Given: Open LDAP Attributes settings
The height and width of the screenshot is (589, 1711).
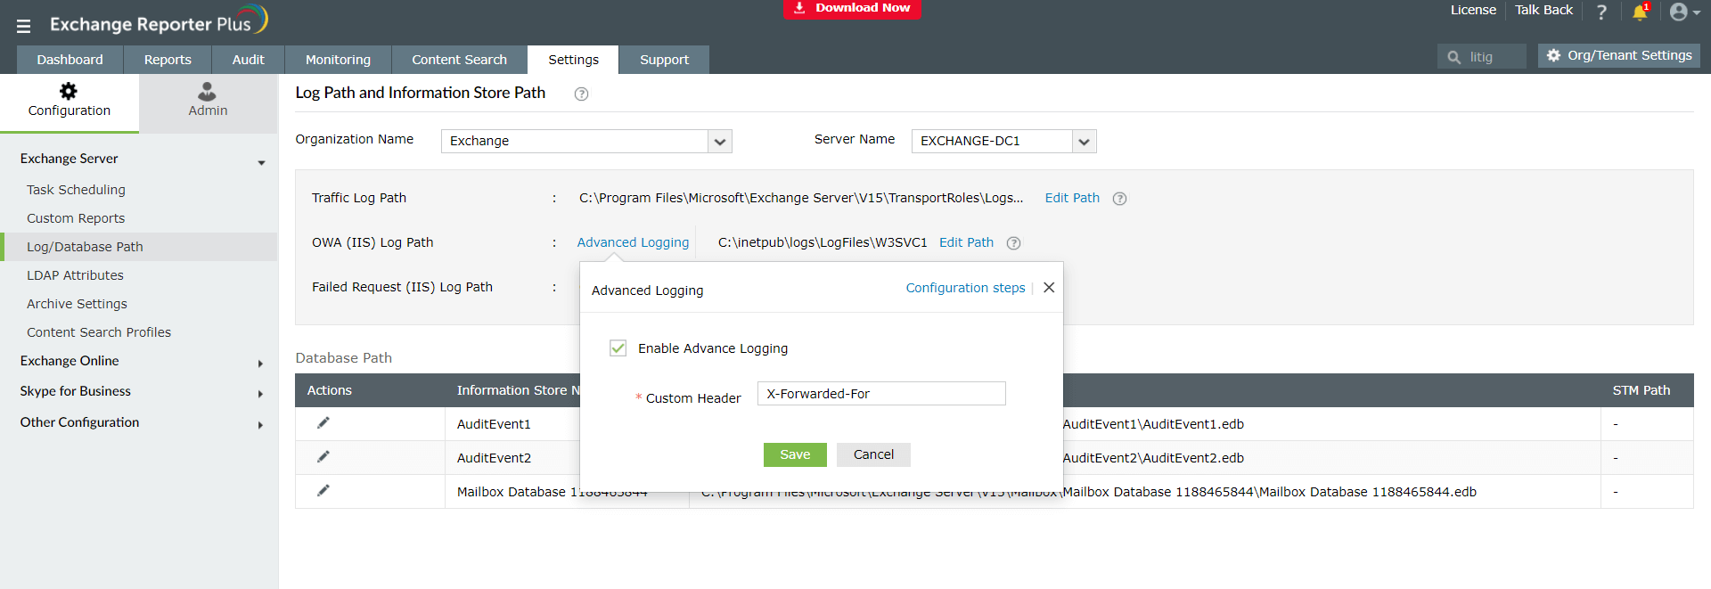Looking at the screenshot, I should pos(75,275).
